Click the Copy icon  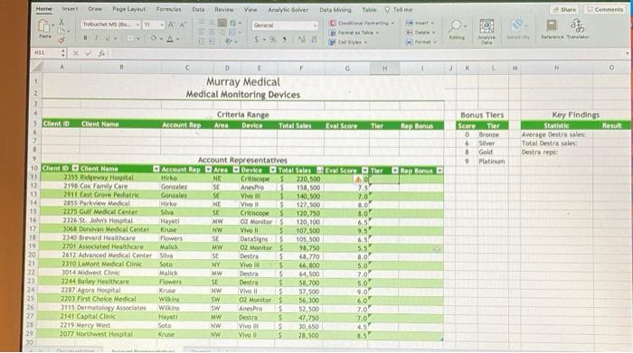(x=61, y=31)
